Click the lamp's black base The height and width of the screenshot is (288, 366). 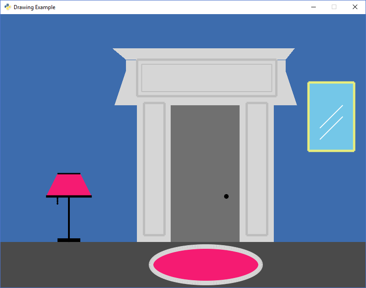69,240
